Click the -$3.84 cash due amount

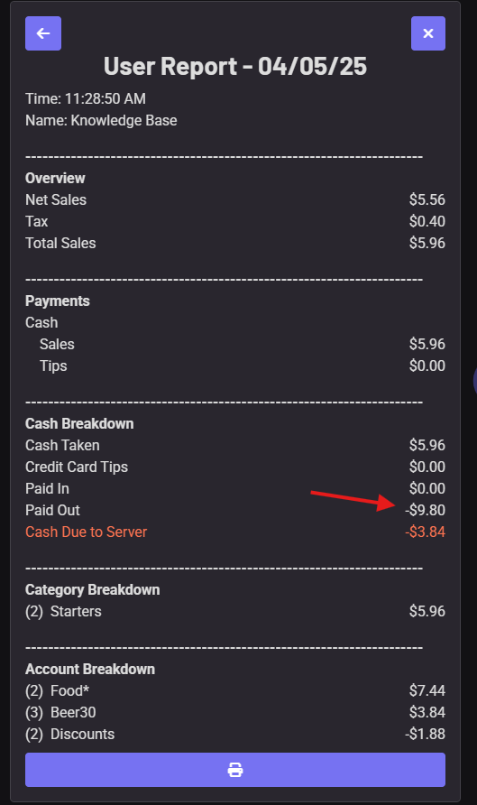coord(425,532)
